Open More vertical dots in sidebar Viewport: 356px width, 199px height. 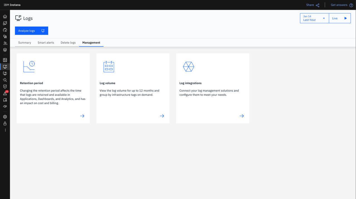pos(5,130)
